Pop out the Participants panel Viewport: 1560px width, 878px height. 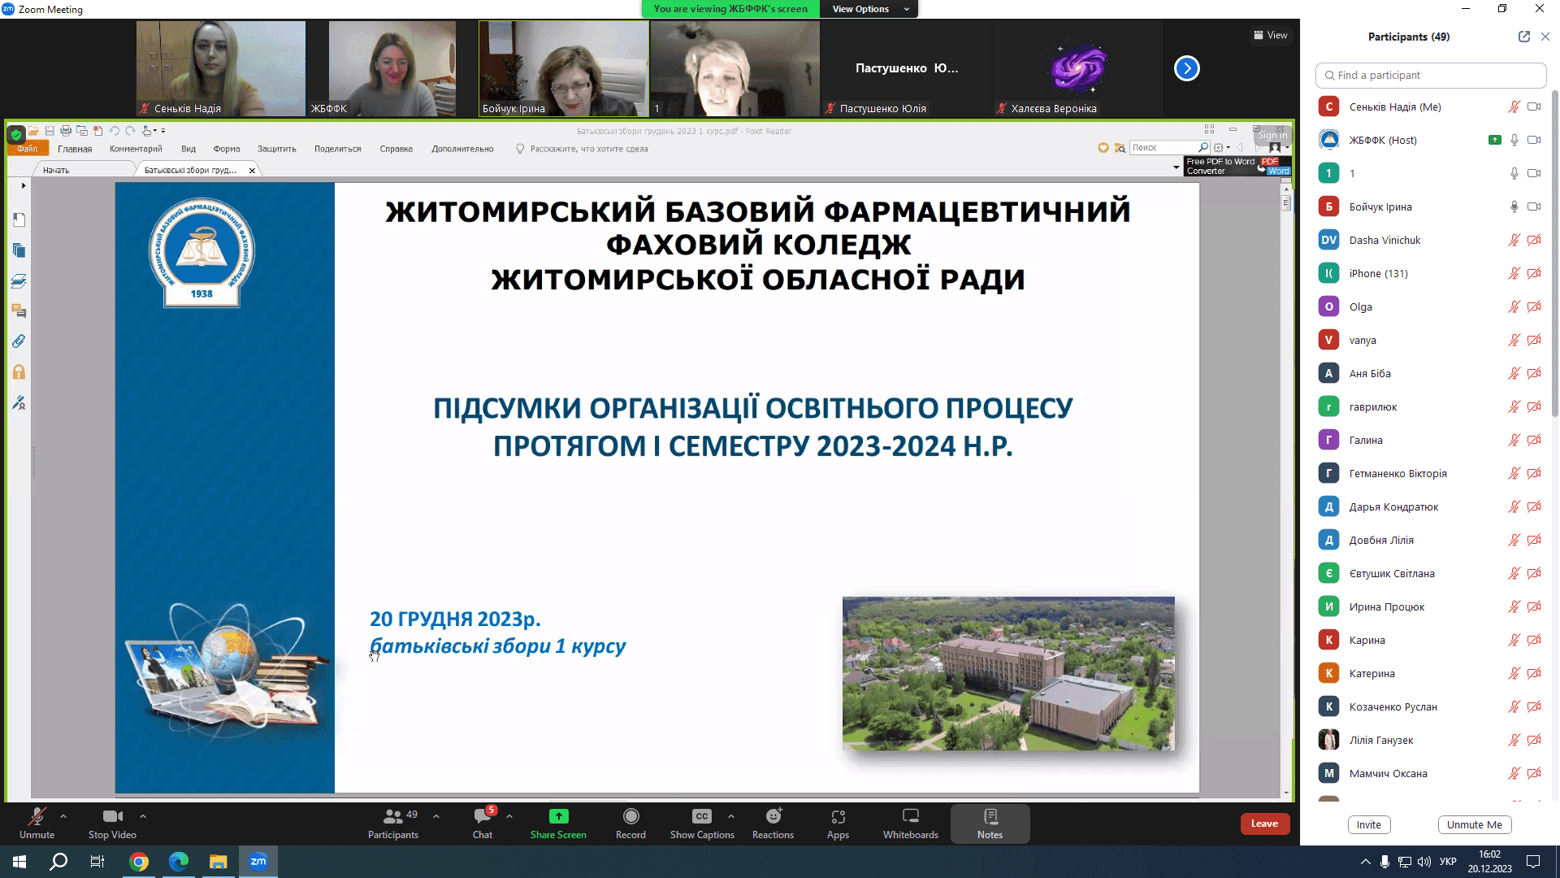(1523, 37)
